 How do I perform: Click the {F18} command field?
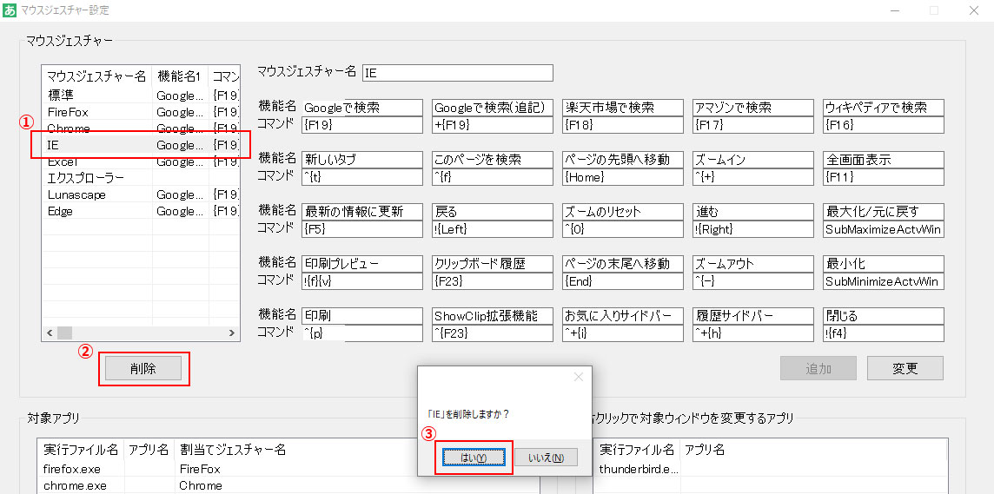(622, 125)
